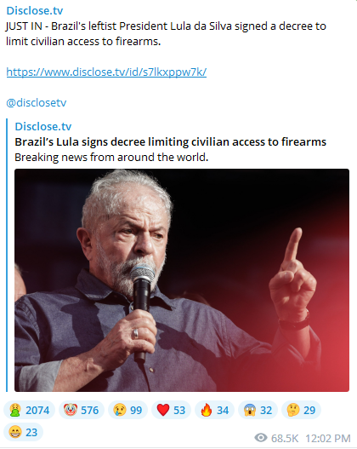Click the JUST IN message text
This screenshot has height=449, width=357.
166,34
